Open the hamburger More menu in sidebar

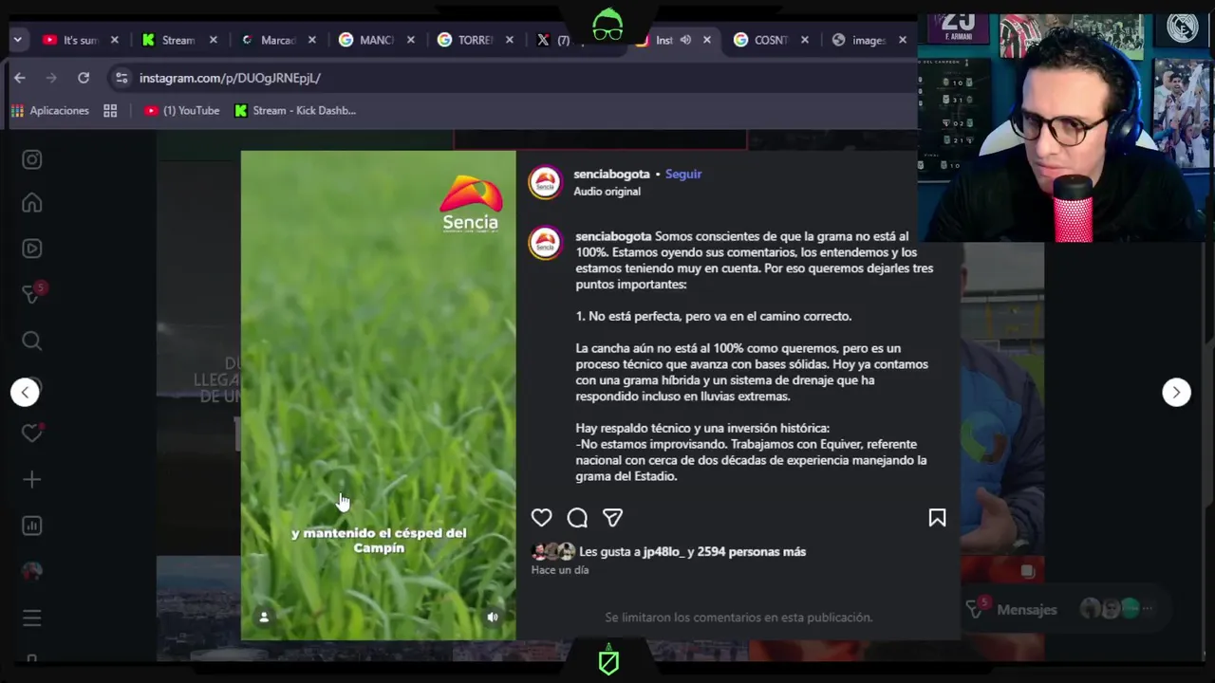tap(31, 618)
